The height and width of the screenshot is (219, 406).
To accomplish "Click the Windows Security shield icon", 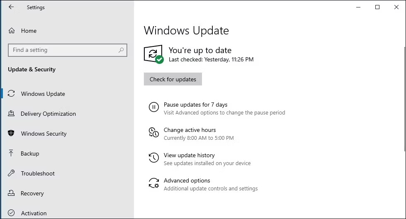I will (x=11, y=133).
